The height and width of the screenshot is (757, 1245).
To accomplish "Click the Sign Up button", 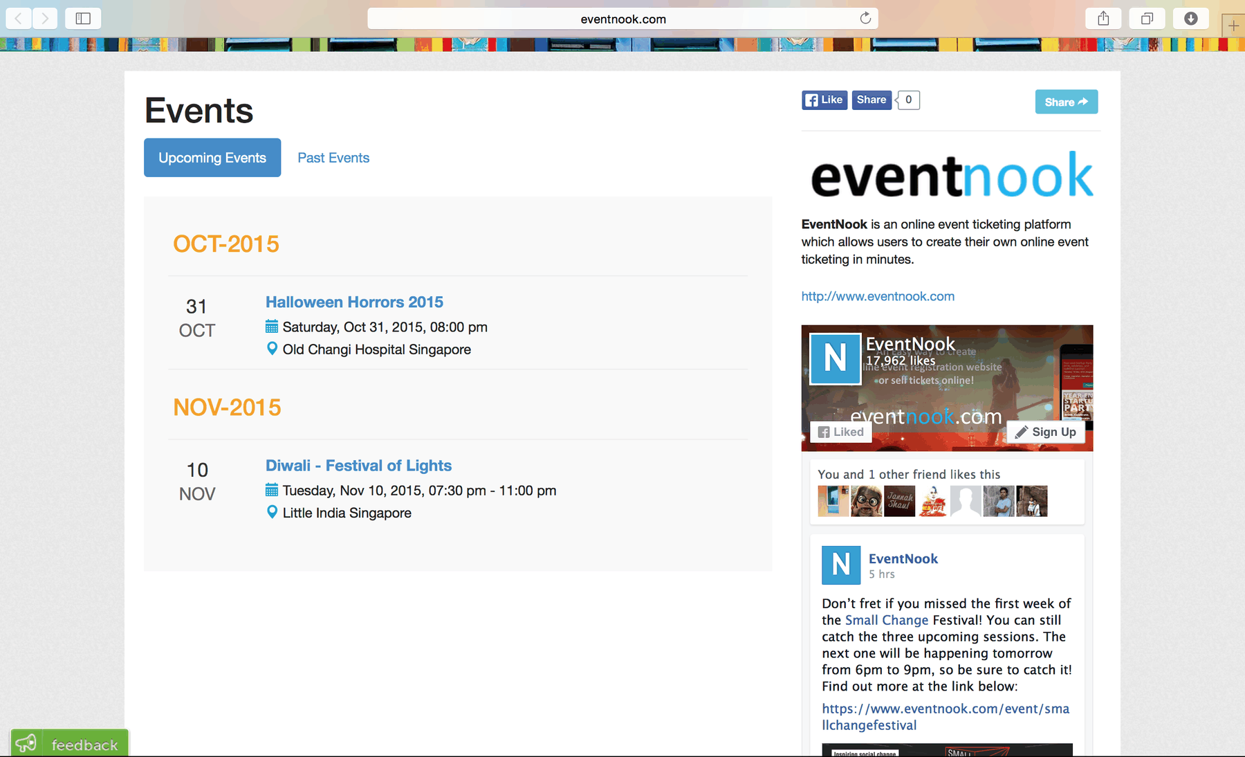I will pos(1045,432).
